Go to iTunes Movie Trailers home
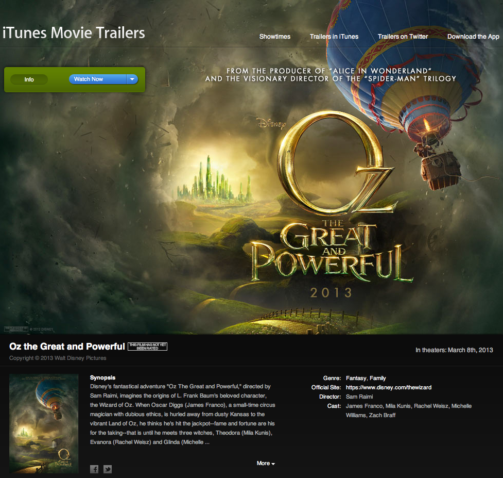The image size is (503, 478). pyautogui.click(x=74, y=33)
